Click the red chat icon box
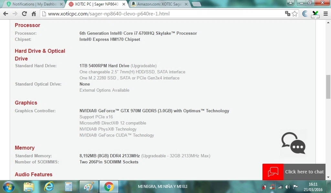Image resolution: width=331 pixels, height=193 pixels. (273, 172)
